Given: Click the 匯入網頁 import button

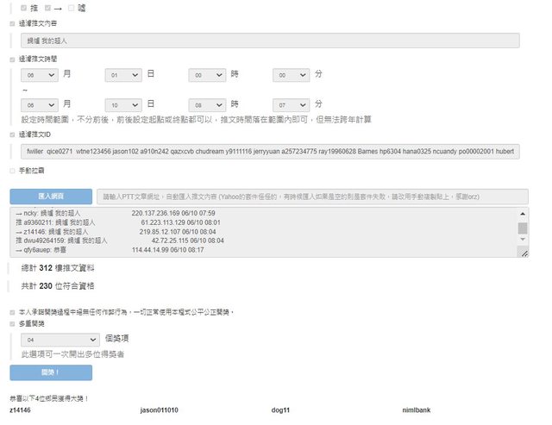Looking at the screenshot, I should click(x=50, y=196).
